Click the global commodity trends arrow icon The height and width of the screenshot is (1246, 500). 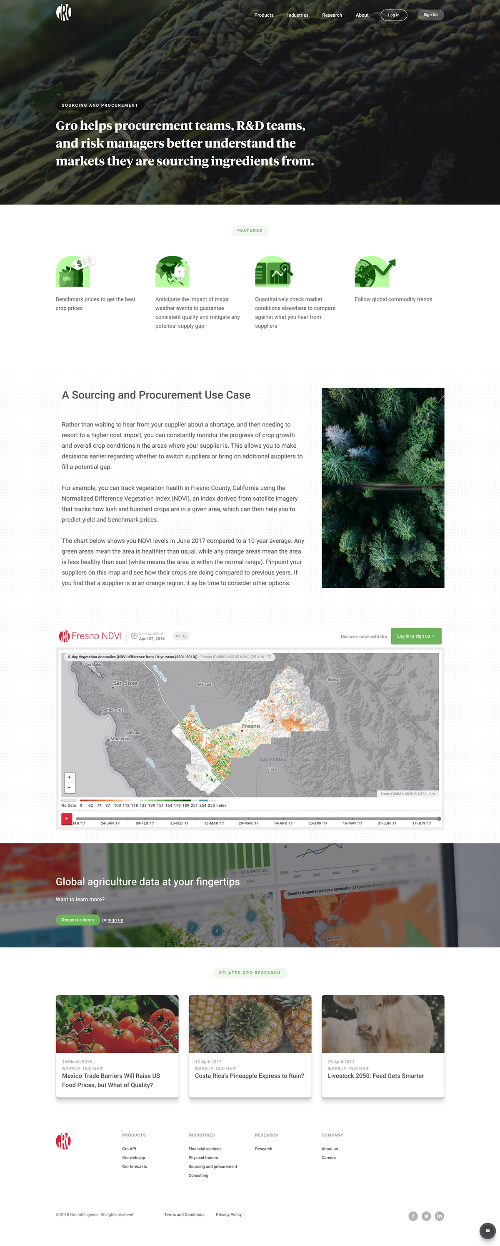tap(375, 271)
